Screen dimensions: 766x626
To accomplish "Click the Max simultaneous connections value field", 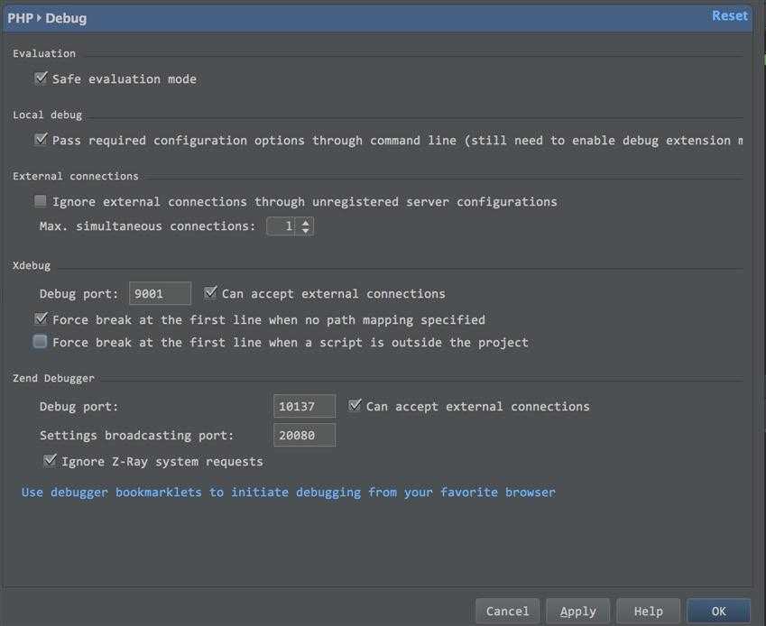I will 281,226.
